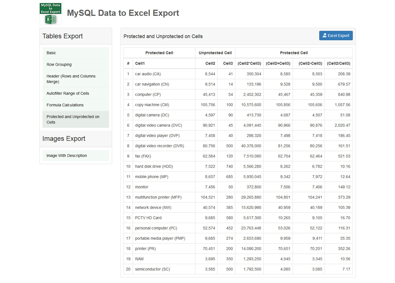Click the Tables Export section heading
Viewport: 395px width, 283px height.
(62, 36)
